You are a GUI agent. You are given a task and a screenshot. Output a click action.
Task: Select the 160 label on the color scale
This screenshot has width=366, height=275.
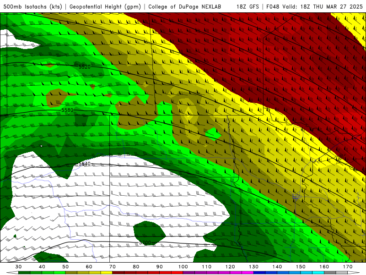pos(324,267)
